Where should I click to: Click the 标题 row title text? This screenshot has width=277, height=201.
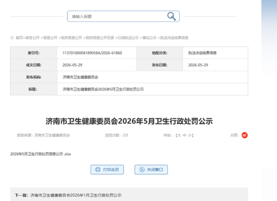[x=103, y=89]
